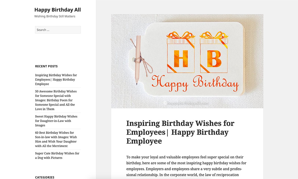Click the tagline Wishing Birthday Still Matters
Viewport: 298px width, 179px height.
[55, 16]
